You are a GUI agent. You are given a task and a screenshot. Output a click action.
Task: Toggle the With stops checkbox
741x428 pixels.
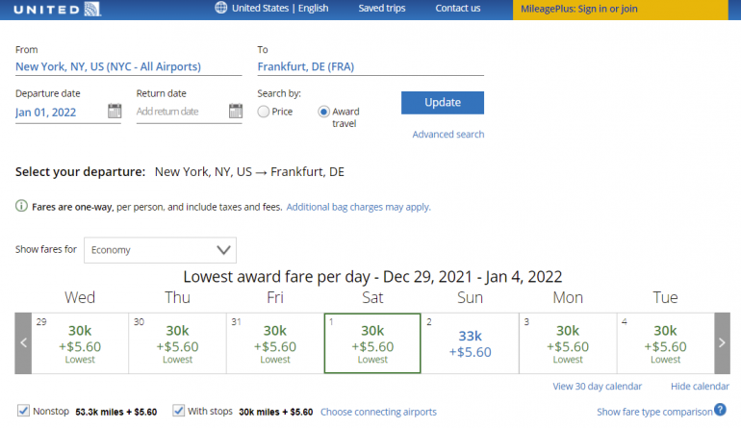click(178, 411)
